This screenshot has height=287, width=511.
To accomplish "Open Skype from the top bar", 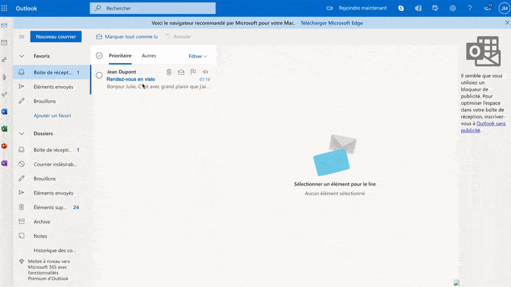I will point(401,8).
